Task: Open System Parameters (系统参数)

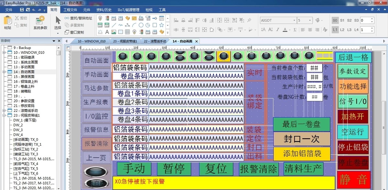Action: tap(40, 23)
